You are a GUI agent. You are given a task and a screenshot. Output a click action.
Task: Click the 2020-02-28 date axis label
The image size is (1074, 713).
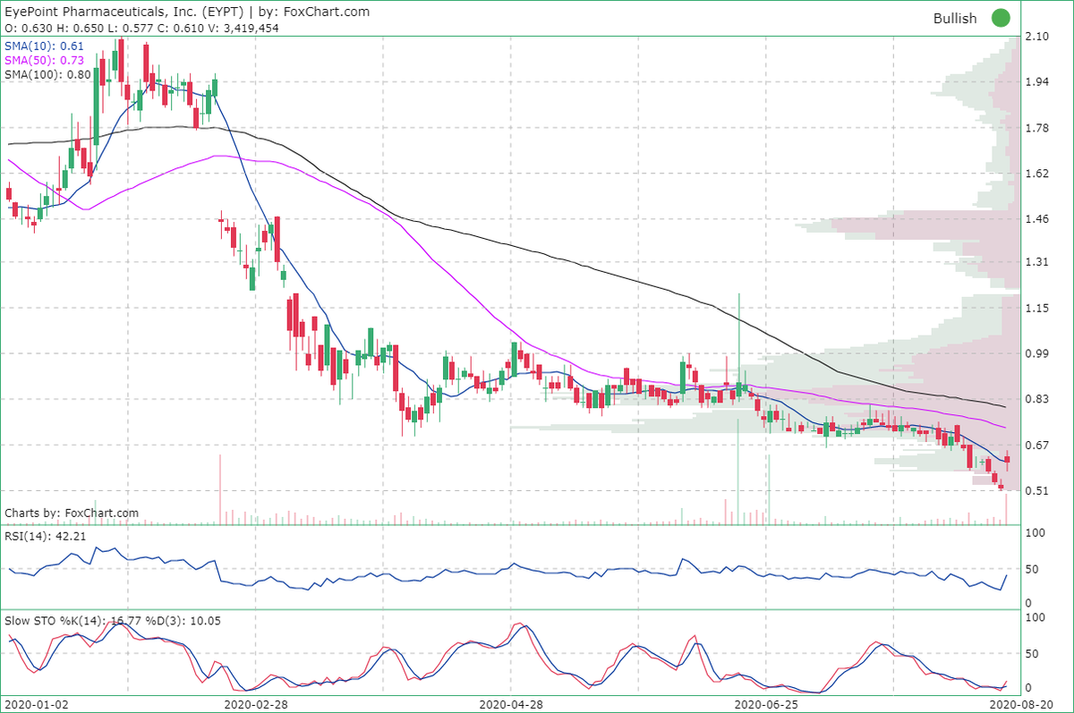(x=256, y=704)
